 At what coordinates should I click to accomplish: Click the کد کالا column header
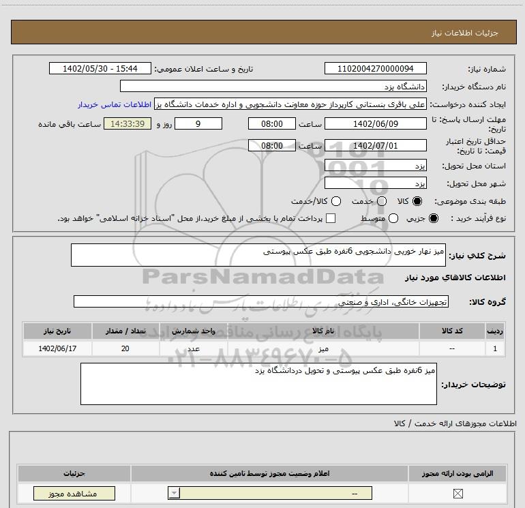point(452,331)
